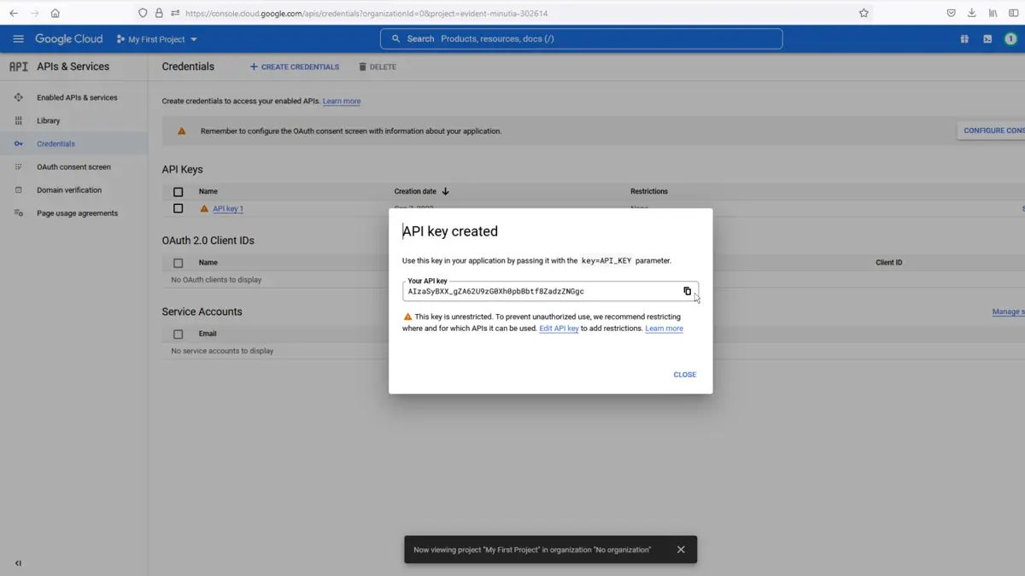Click the Page usage agreements sidebar icon
The height and width of the screenshot is (576, 1025).
(x=19, y=213)
